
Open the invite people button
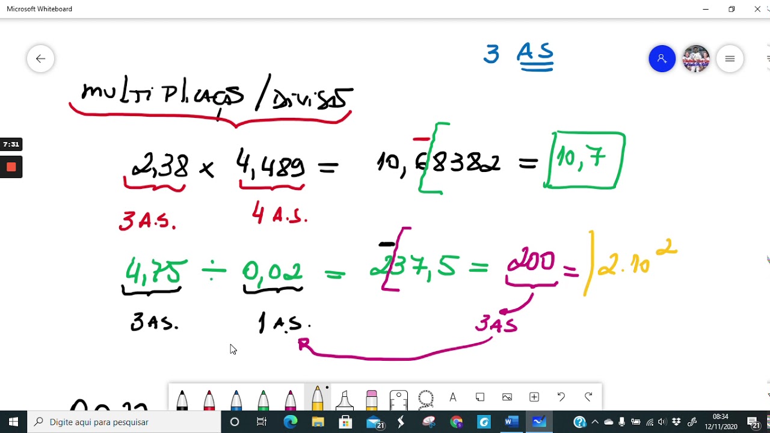662,58
